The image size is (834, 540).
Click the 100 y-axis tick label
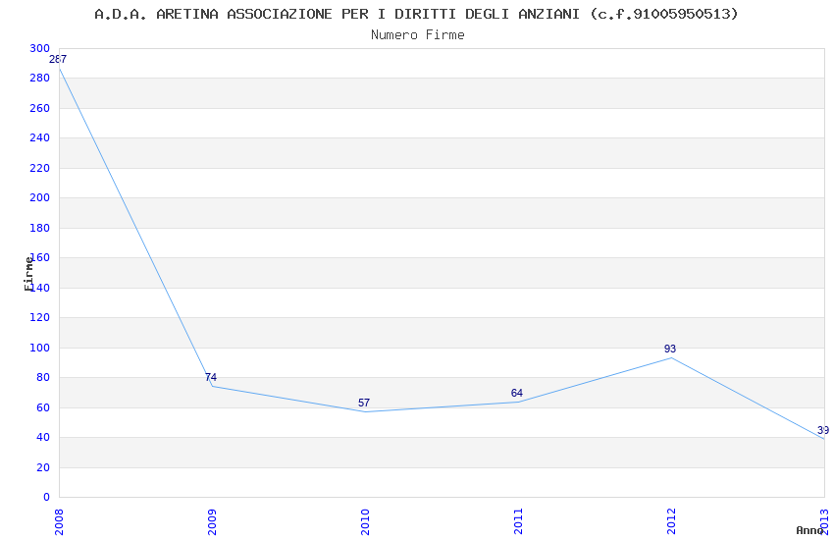pyautogui.click(x=39, y=348)
